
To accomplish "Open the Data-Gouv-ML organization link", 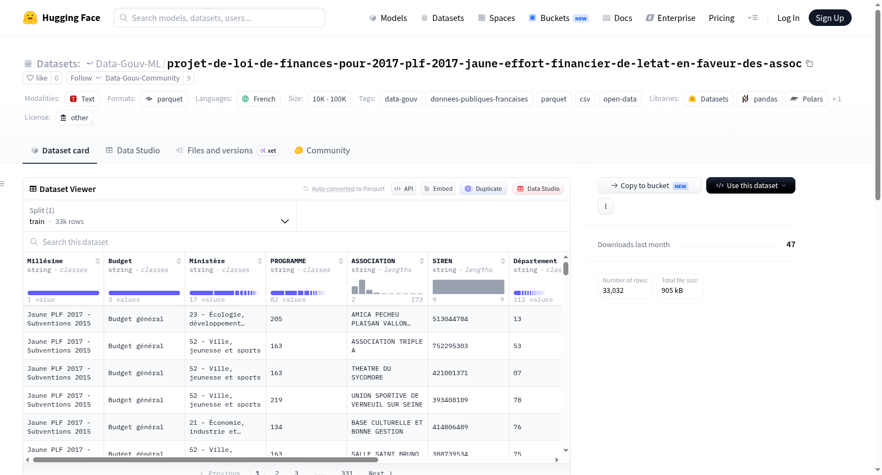I will click(x=128, y=64).
